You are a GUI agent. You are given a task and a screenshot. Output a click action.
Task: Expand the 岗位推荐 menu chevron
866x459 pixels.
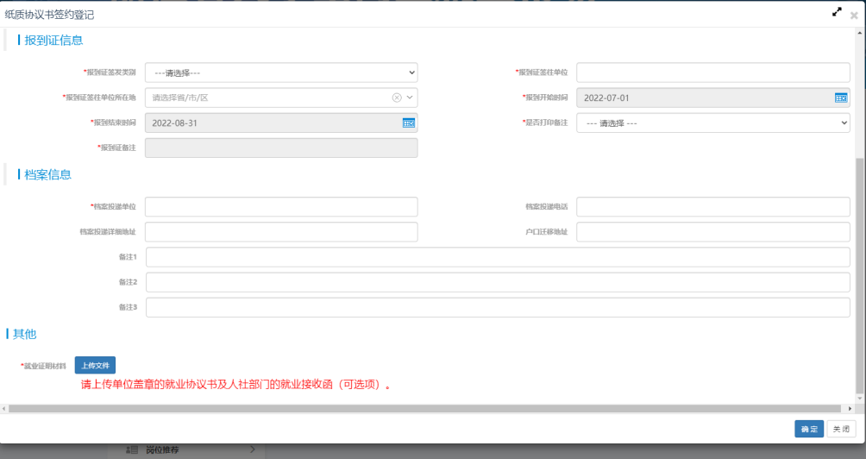pos(252,449)
